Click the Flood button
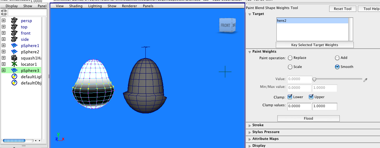Viewport: 380px width, 148px height. point(308,118)
